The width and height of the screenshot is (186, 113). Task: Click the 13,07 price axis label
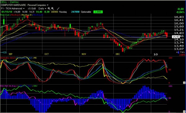[179, 49]
